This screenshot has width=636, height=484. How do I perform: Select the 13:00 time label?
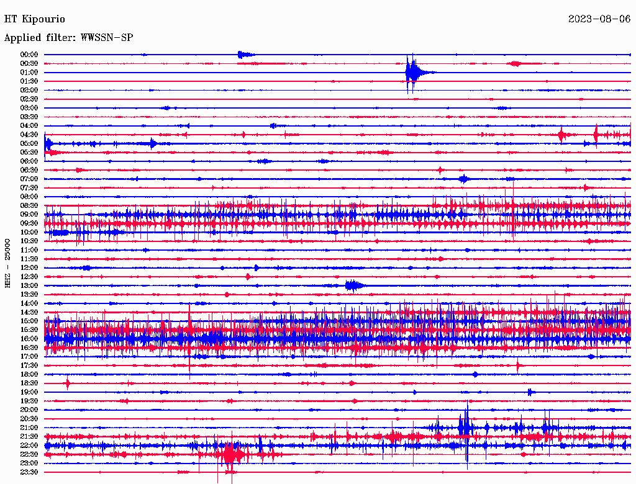[29, 286]
